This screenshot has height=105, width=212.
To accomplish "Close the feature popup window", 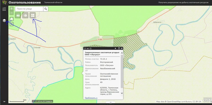I will (x=122, y=48).
